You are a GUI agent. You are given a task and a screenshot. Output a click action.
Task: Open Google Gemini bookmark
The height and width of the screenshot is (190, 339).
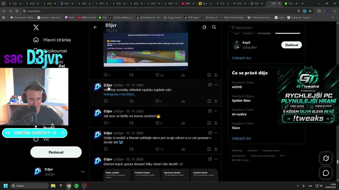pos(172,17)
